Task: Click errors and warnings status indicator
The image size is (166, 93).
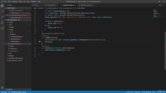Action: pos(4,92)
